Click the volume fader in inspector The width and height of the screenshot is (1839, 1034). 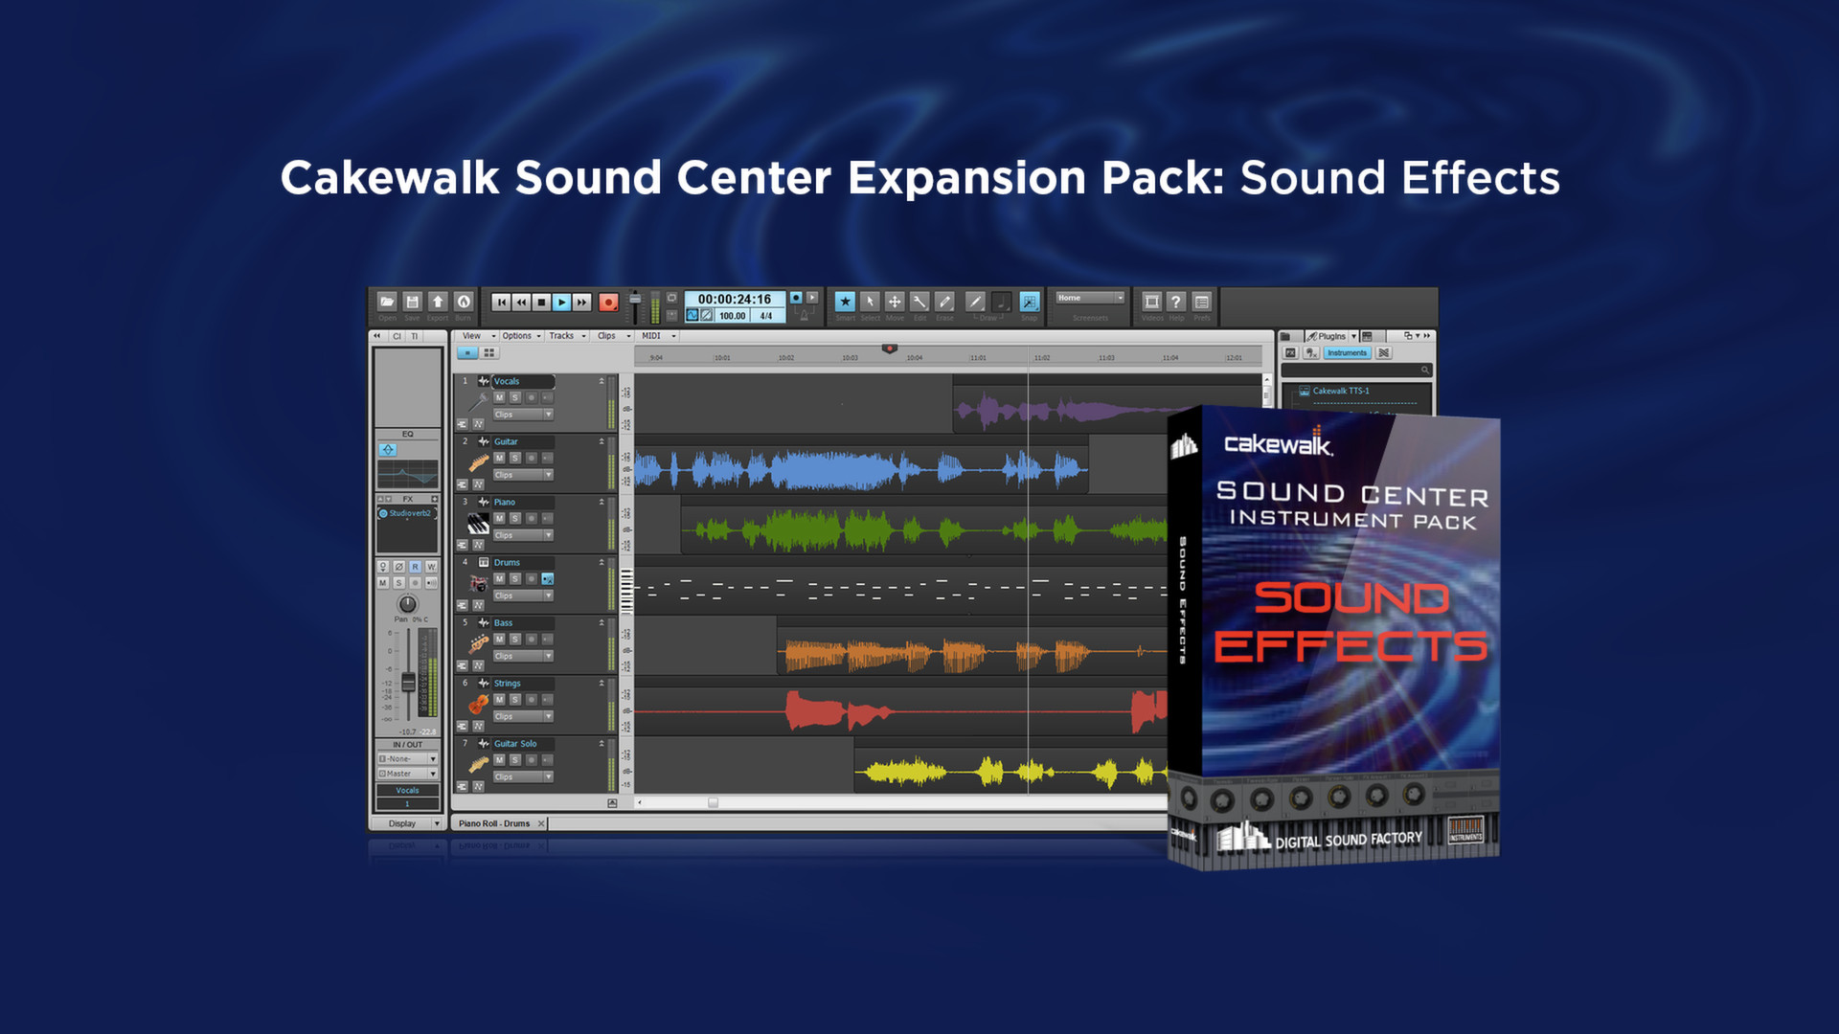[x=408, y=682]
